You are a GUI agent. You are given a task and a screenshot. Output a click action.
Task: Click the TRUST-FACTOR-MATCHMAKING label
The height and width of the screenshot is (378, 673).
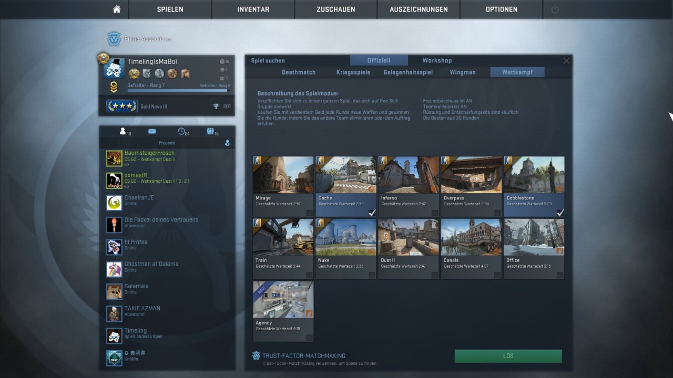[304, 356]
